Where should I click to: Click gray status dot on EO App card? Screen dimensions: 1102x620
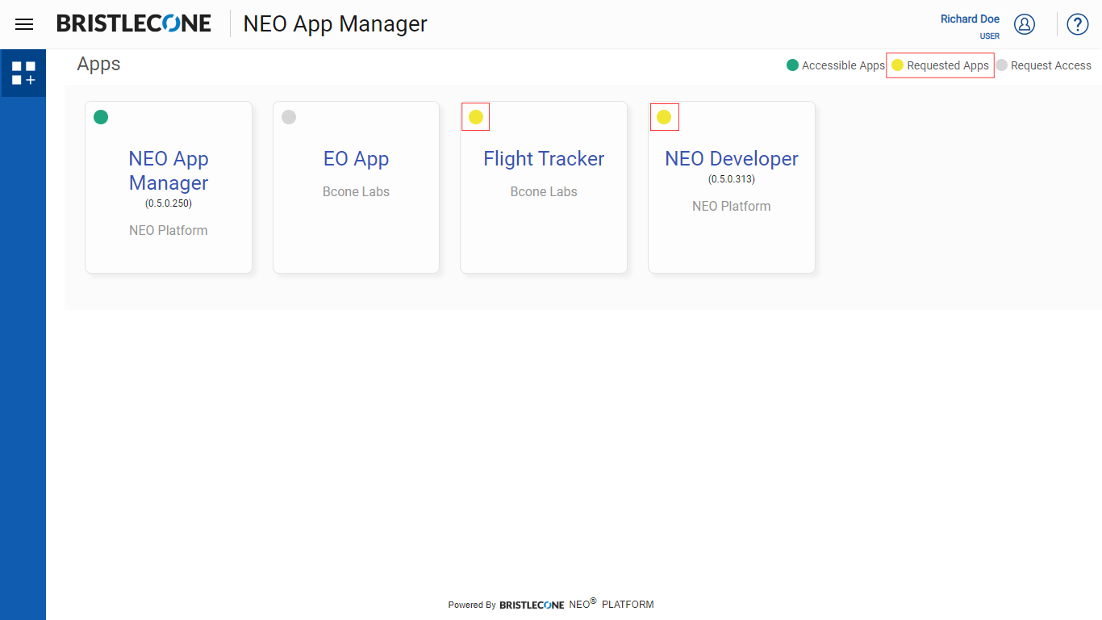click(289, 117)
